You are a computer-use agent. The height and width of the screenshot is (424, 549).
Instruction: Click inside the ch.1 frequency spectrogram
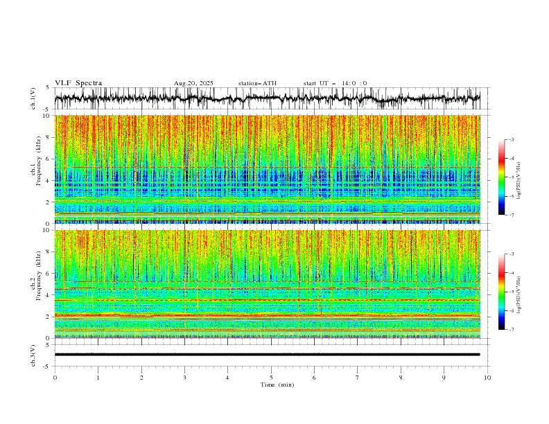point(268,169)
